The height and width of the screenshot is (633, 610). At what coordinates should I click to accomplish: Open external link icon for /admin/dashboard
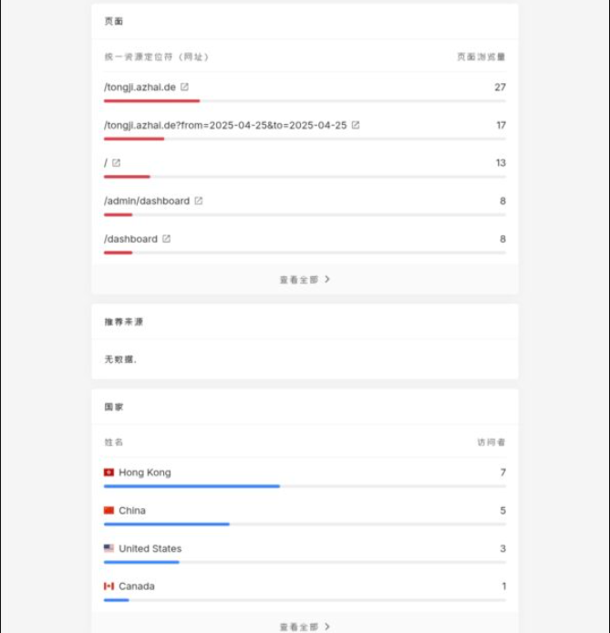[199, 201]
